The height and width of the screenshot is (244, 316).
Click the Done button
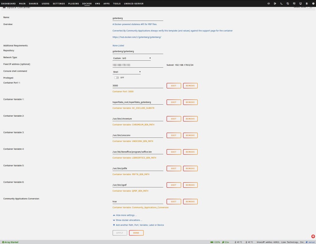[136, 233]
